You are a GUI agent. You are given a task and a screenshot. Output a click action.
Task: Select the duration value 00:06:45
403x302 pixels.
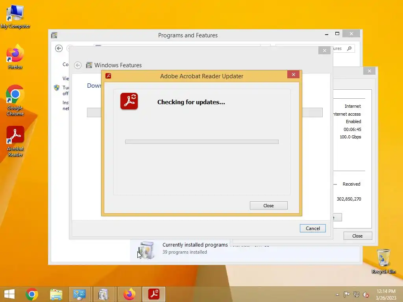[352, 129]
